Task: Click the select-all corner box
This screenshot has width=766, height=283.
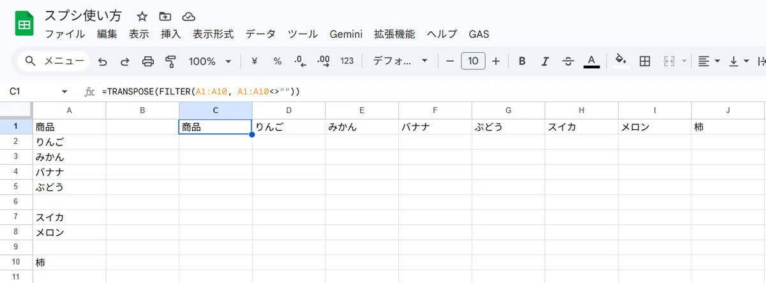Action: [x=16, y=110]
